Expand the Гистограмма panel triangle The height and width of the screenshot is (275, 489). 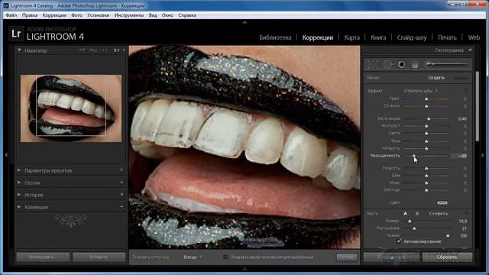point(470,50)
